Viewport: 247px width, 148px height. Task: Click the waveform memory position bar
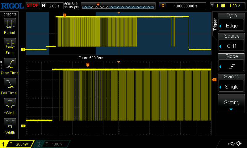pyautogui.click(x=118, y=6)
